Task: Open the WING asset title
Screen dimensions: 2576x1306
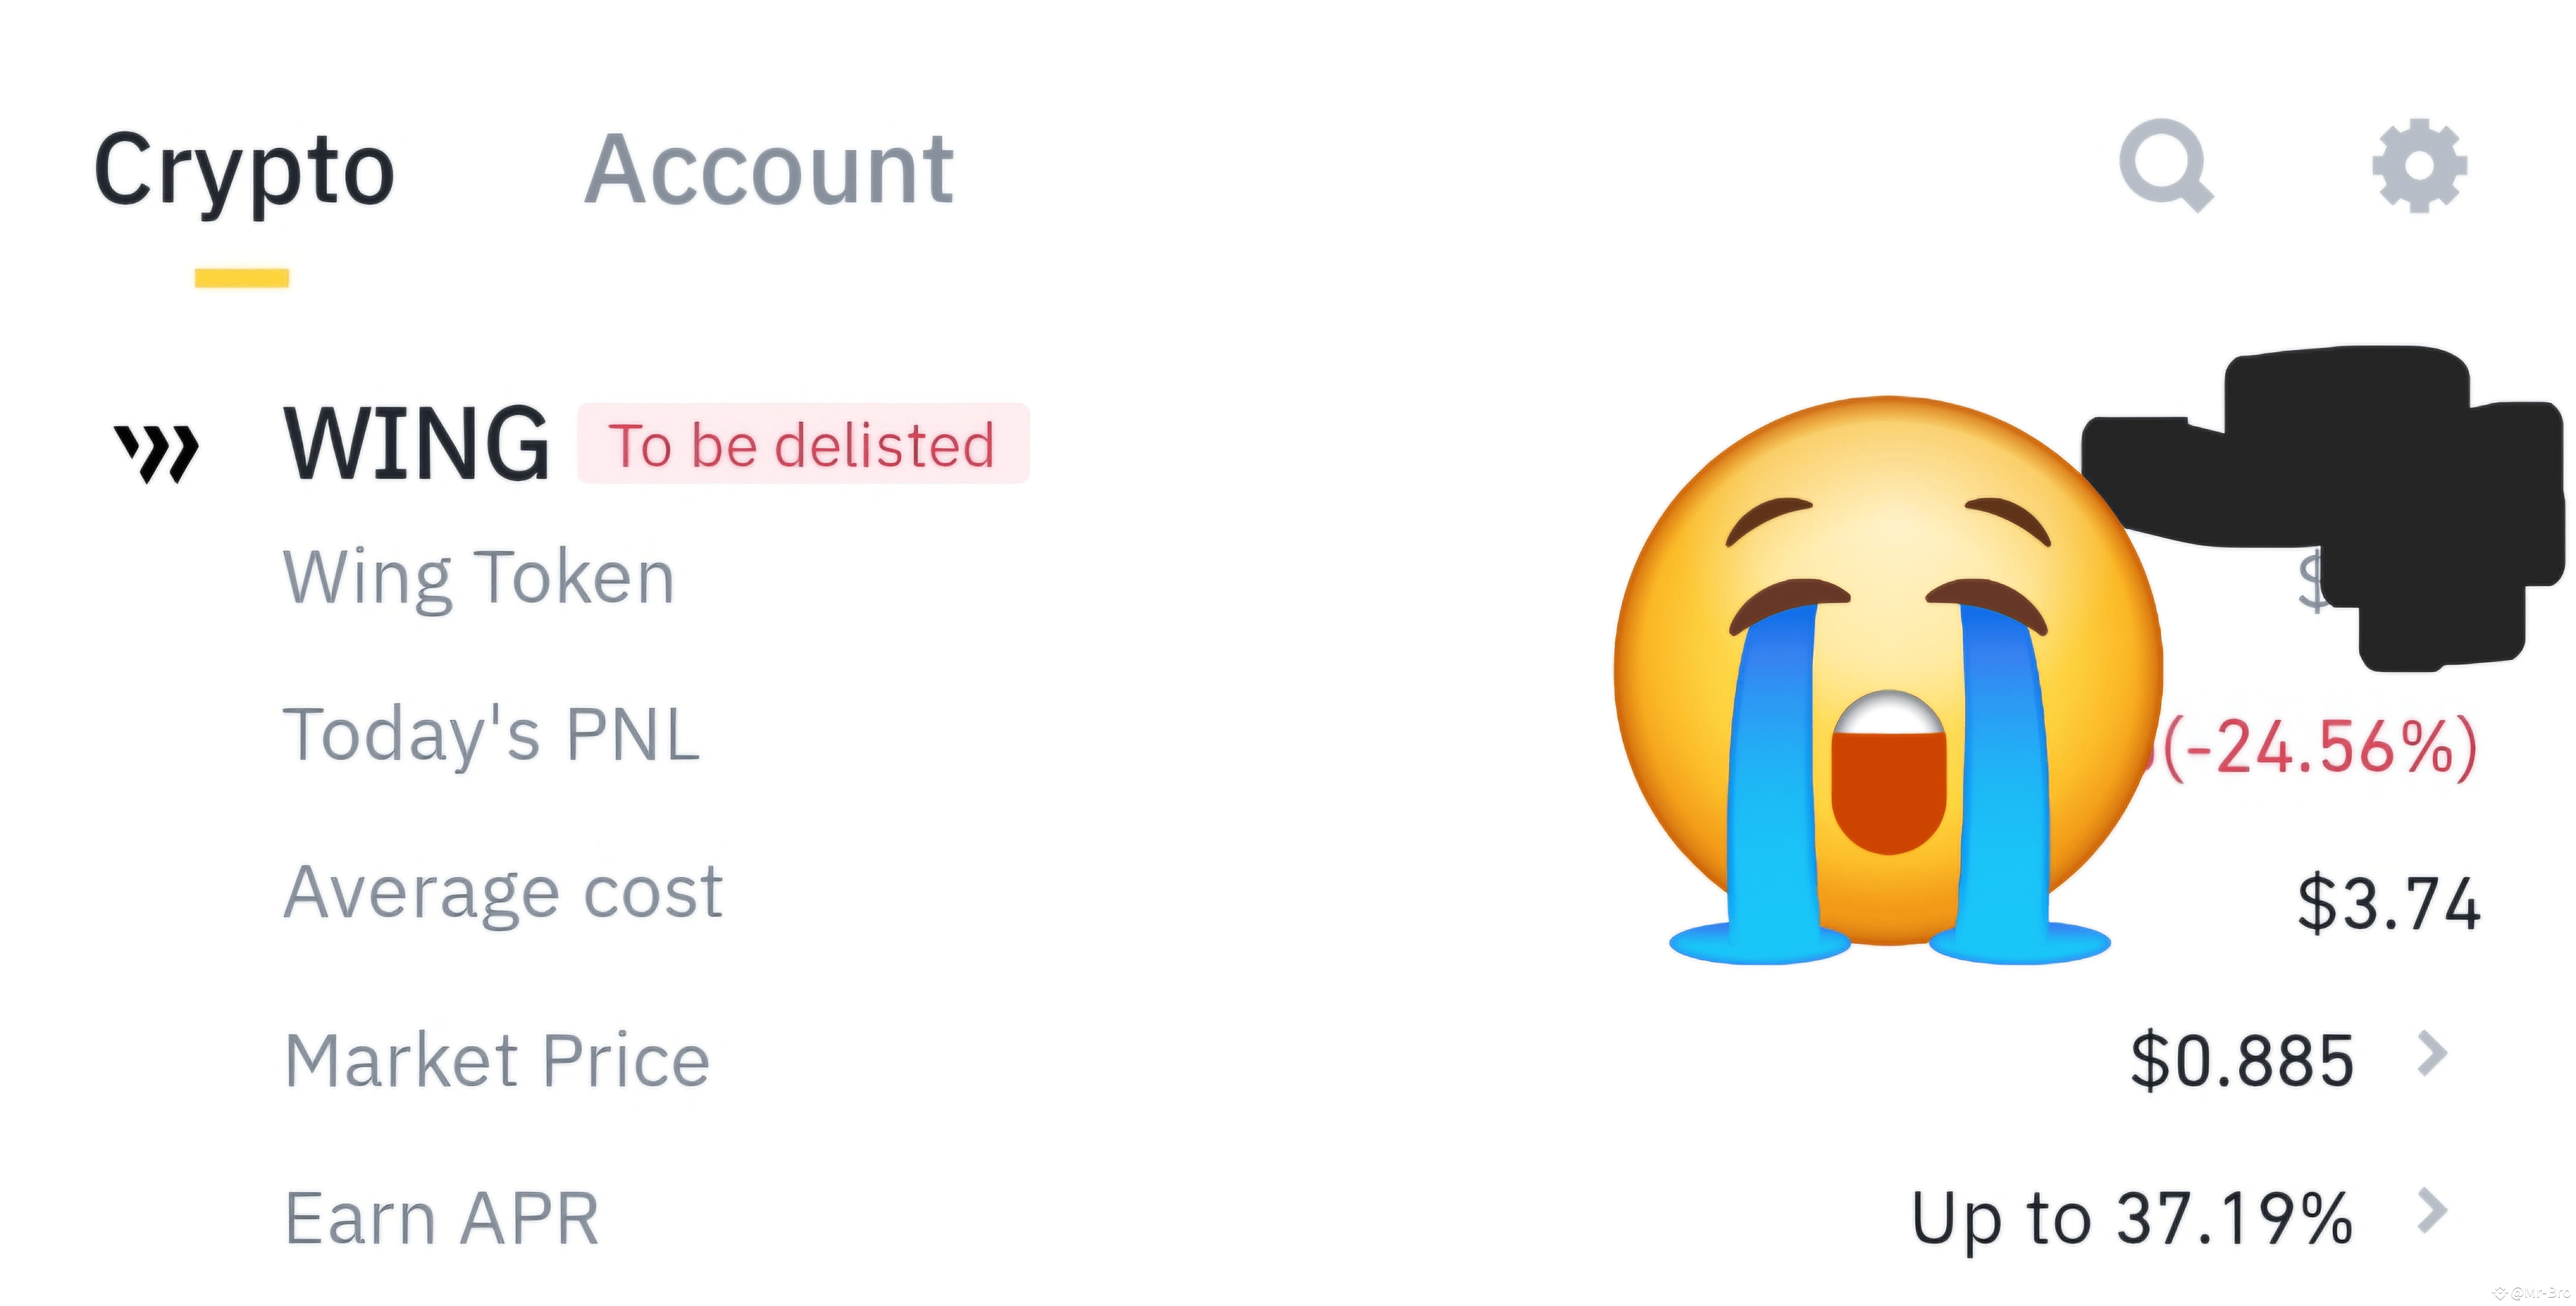Action: click(416, 444)
